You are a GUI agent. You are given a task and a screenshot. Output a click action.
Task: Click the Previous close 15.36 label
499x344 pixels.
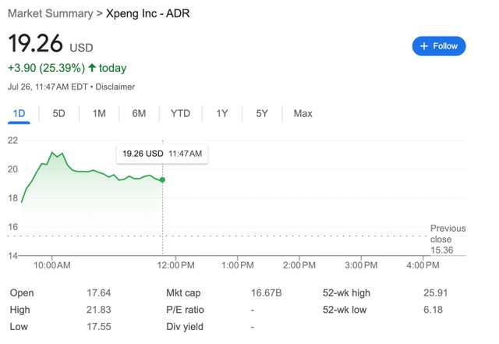point(448,239)
